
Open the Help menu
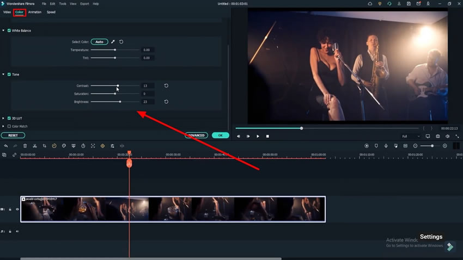96,4
